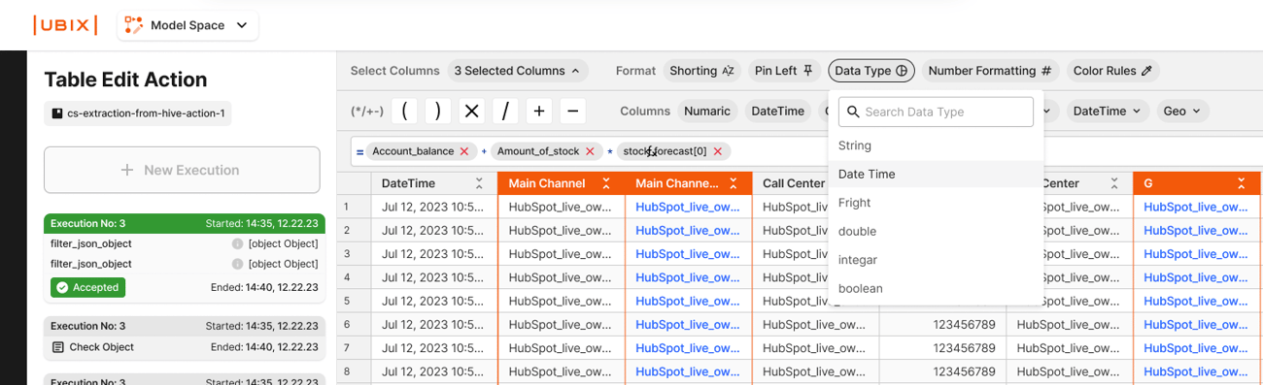Click the info icon on the first filter_json_object row

click(x=237, y=243)
